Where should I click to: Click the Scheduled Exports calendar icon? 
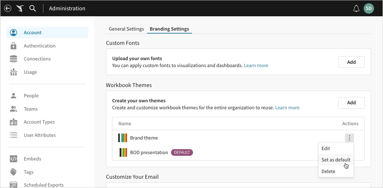pyautogui.click(x=13, y=185)
